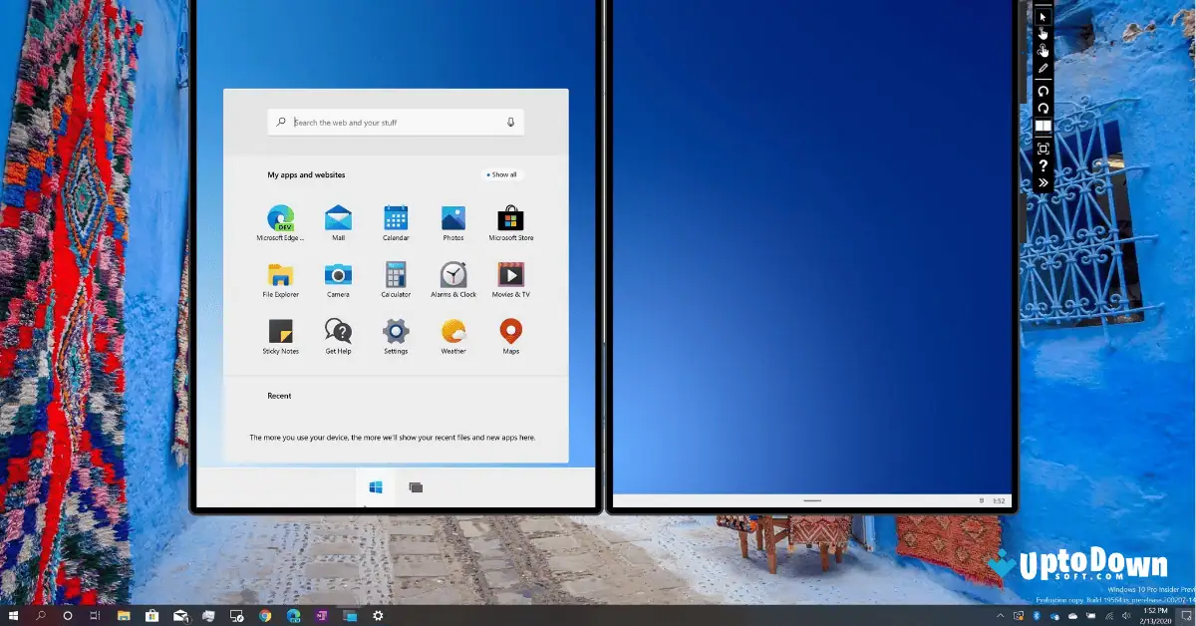Viewport: 1196px width, 626px height.
Task: Toggle the dual-screen display mode
Action: coord(1043,124)
